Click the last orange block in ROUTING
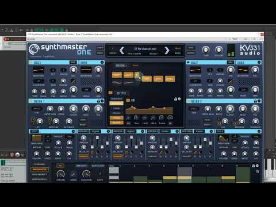 pos(170,79)
